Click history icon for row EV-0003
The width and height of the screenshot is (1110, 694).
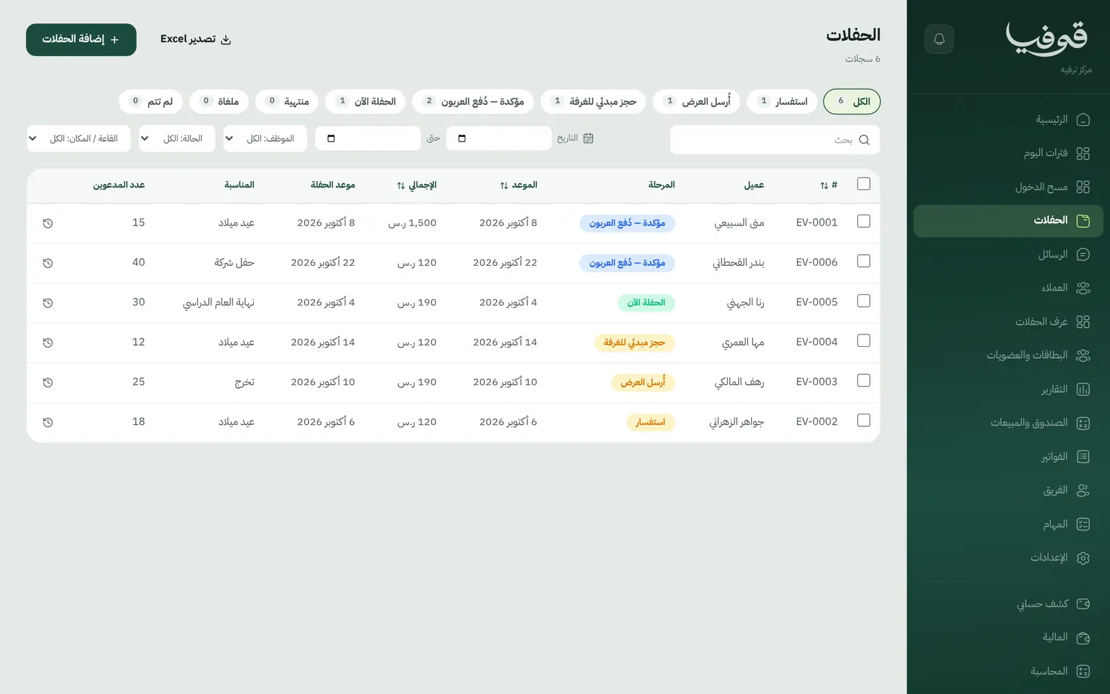click(48, 382)
